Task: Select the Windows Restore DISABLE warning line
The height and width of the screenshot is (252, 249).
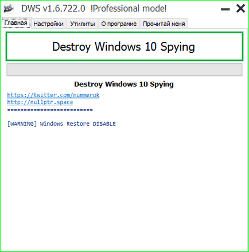Action: pos(61,124)
